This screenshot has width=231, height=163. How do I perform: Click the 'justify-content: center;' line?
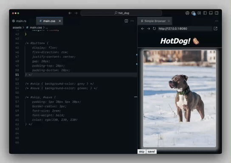[x=54, y=57]
